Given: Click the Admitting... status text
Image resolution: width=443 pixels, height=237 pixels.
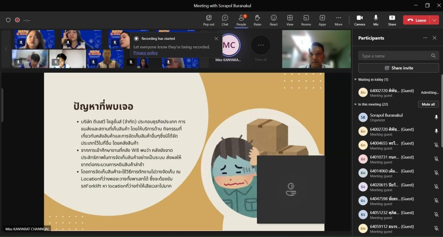Looking at the screenshot, I should 430,93.
